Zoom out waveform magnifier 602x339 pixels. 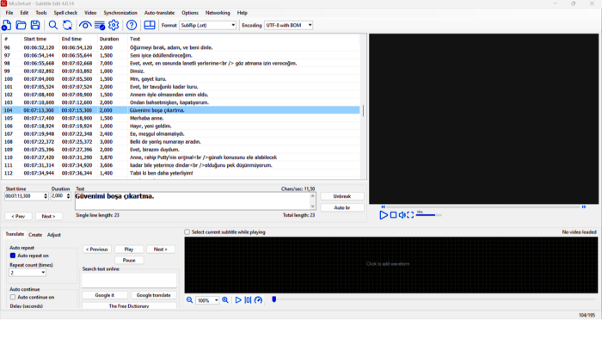point(189,300)
